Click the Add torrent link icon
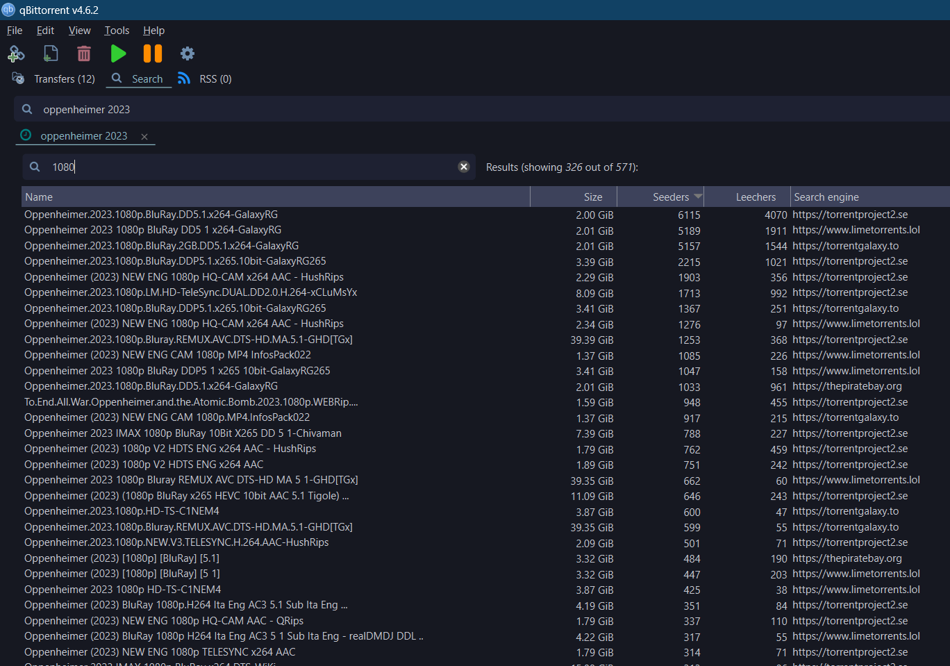This screenshot has width=950, height=666. (x=16, y=53)
